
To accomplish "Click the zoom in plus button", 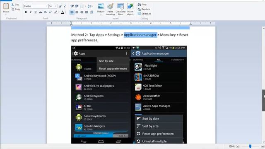I will tap(263, 146).
